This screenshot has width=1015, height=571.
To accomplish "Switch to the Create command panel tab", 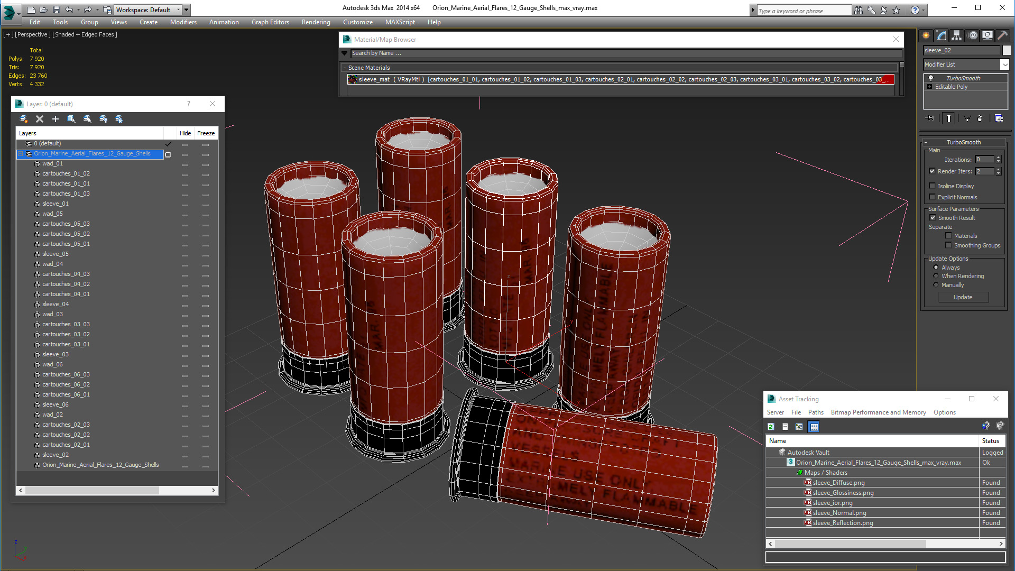I will tap(926, 35).
